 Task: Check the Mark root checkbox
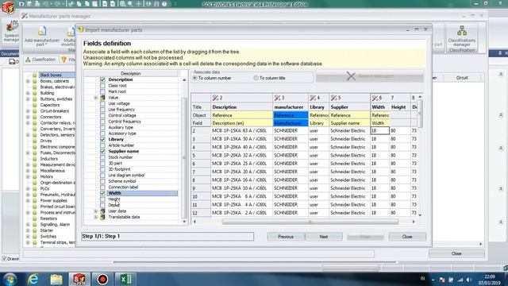click(102, 92)
